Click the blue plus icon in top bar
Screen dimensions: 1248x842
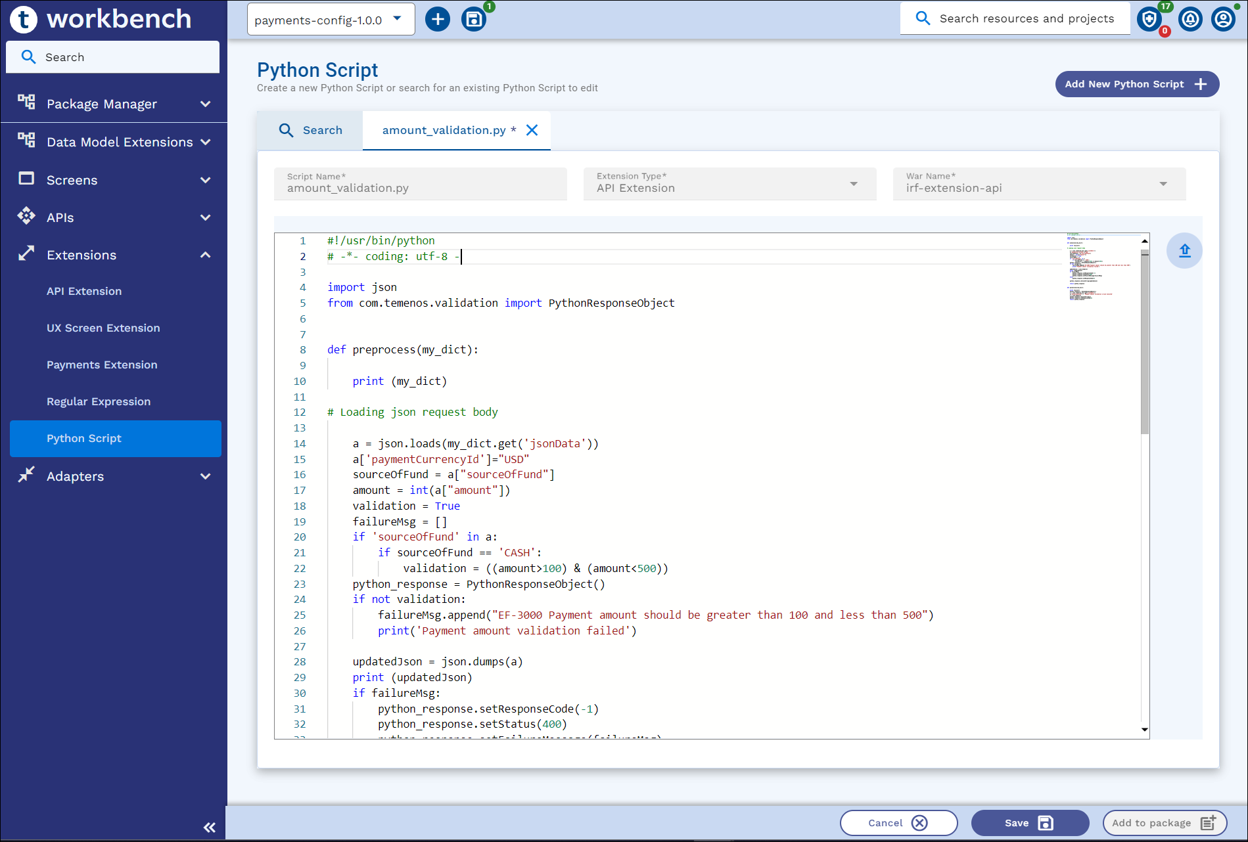click(438, 19)
